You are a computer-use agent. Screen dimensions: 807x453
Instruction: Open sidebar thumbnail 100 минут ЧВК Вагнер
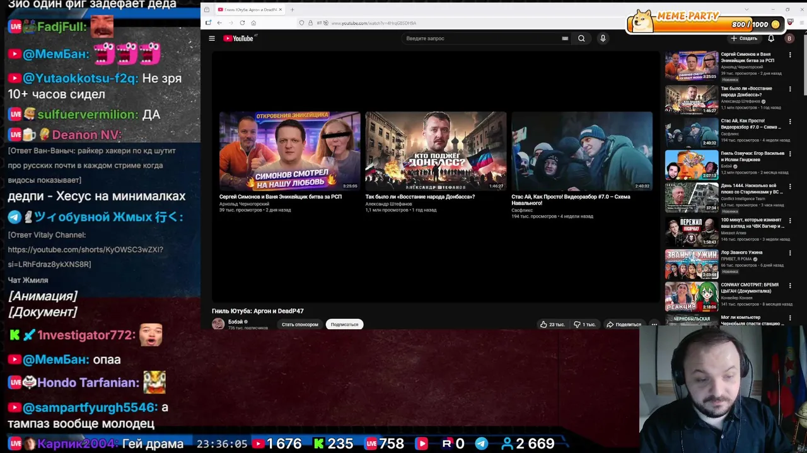tap(692, 230)
